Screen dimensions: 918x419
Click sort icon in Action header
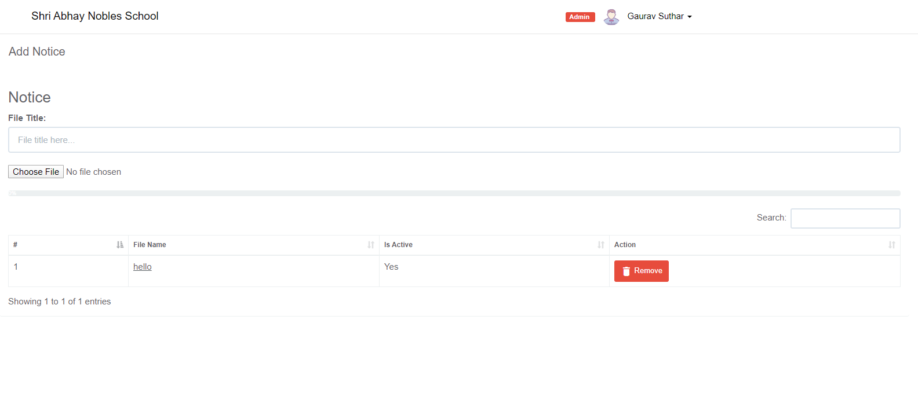coord(892,245)
